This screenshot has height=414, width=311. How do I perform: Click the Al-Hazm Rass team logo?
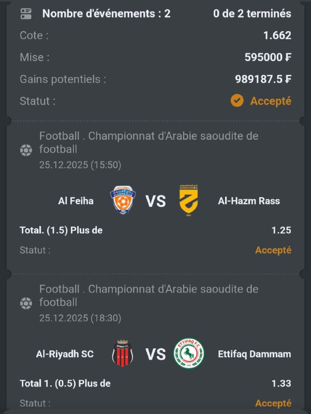(188, 201)
